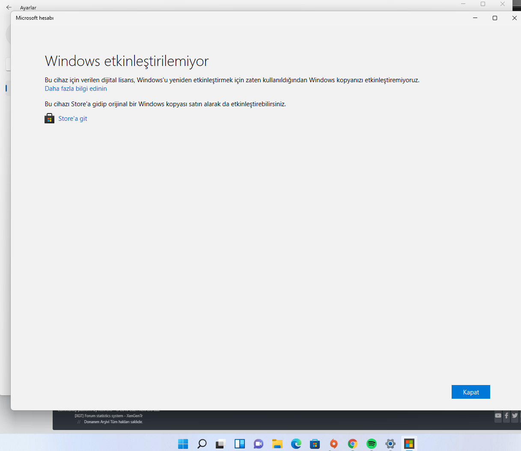
Task: Follow the "Store'a git" link
Action: [73, 119]
